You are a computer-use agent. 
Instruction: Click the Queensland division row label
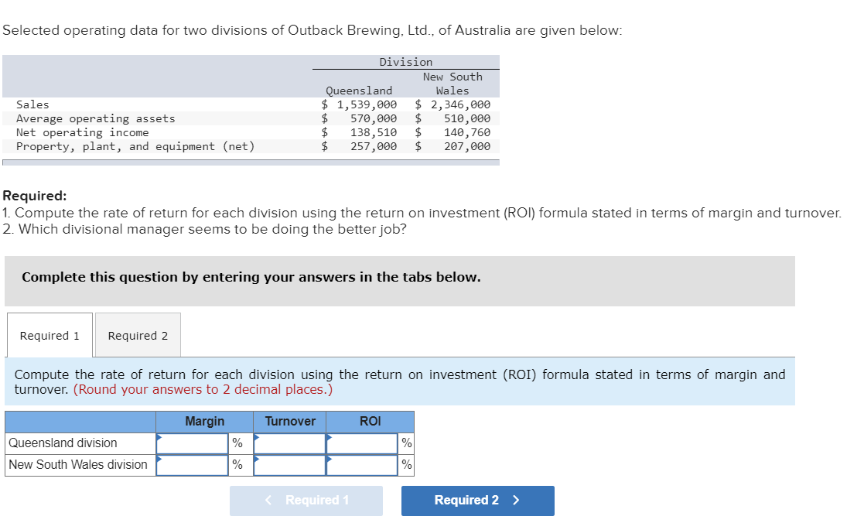click(x=62, y=443)
